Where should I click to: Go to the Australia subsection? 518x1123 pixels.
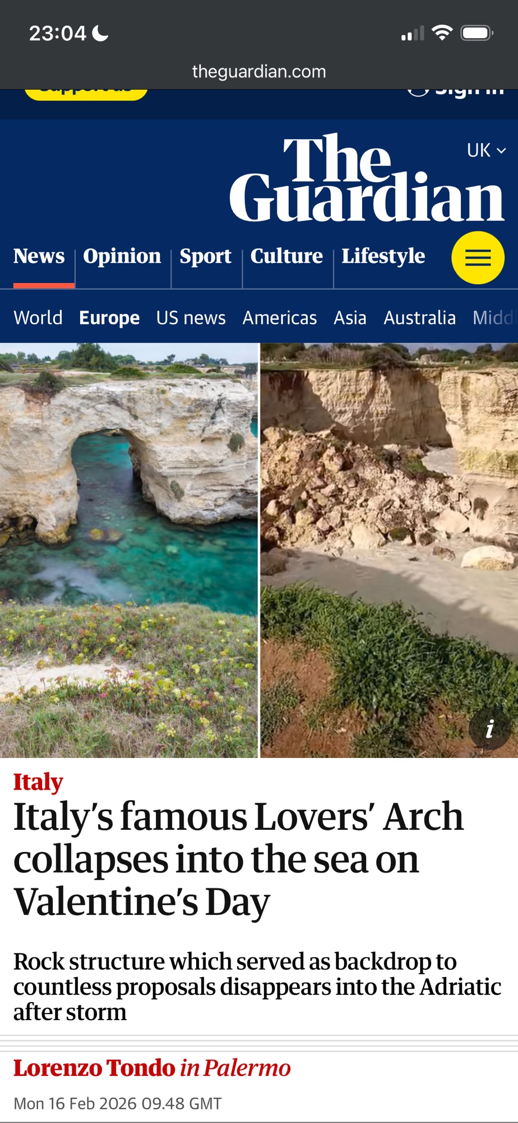coord(420,318)
